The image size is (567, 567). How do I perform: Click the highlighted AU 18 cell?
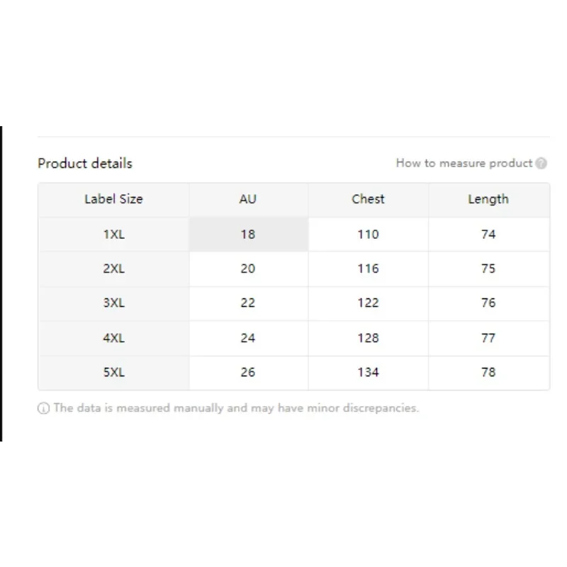(x=249, y=235)
